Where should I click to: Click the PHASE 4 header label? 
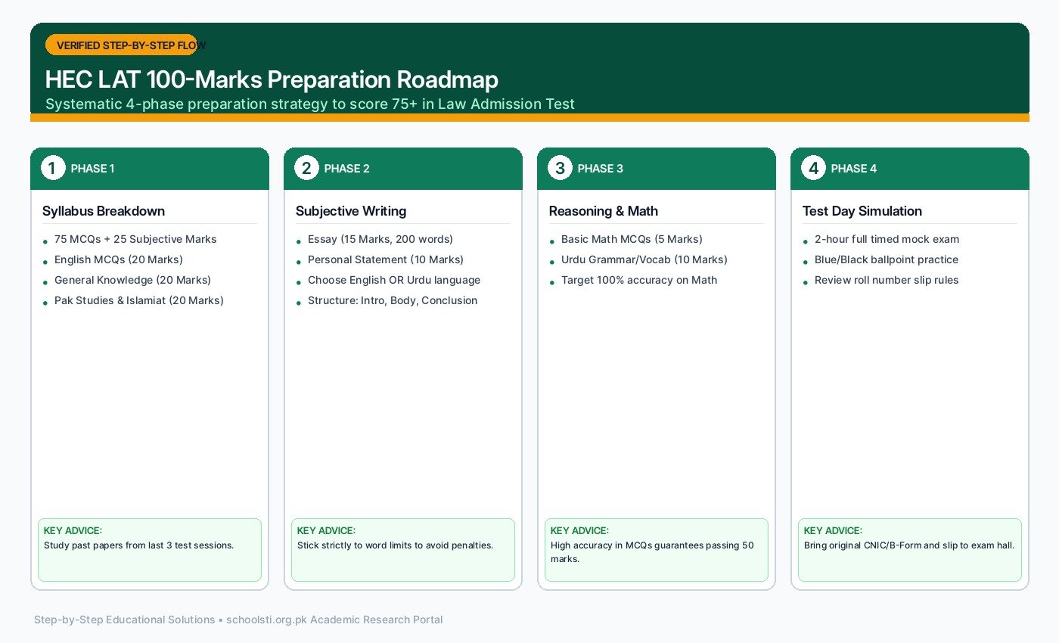pos(853,169)
